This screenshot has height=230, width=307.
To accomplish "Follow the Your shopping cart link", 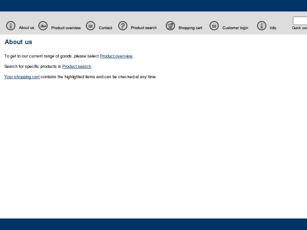I will point(22,77).
